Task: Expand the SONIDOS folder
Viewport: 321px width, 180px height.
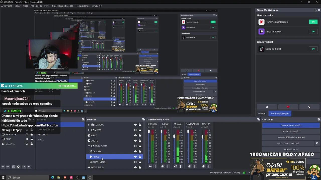Action: click(89, 125)
